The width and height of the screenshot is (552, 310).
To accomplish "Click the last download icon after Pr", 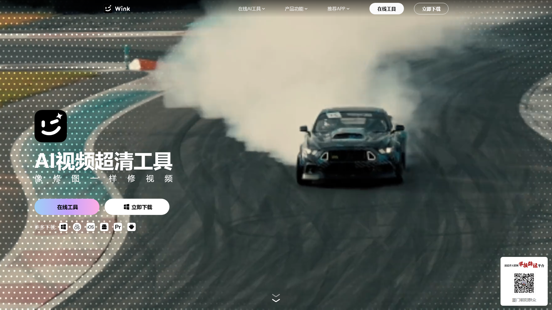I will [x=131, y=227].
